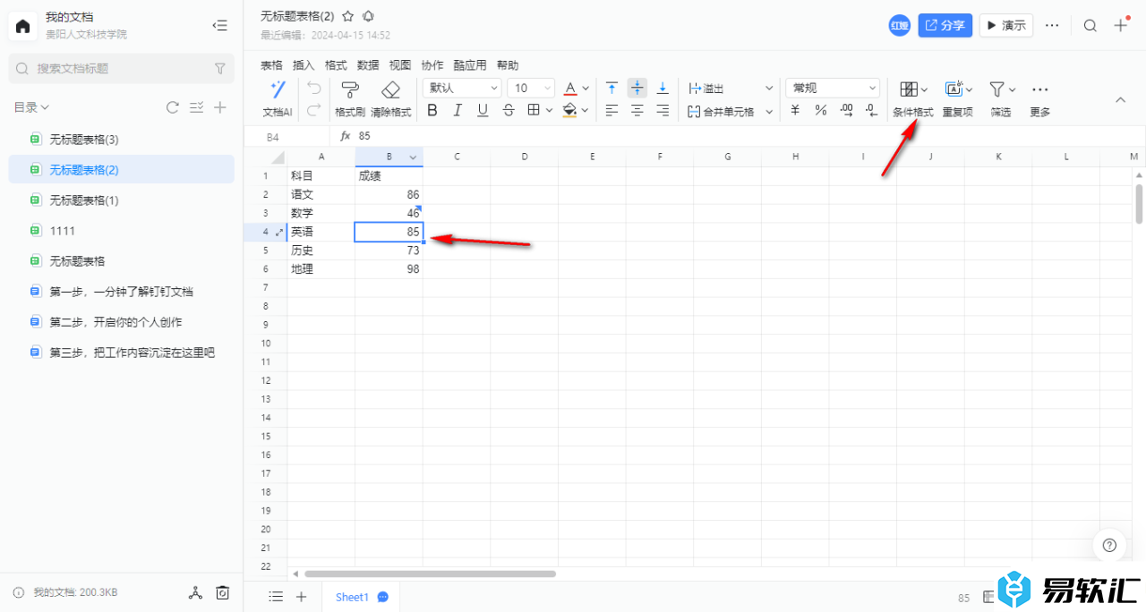Open the font color dropdown arrow
Screen dimensions: 1146x612
(x=586, y=88)
